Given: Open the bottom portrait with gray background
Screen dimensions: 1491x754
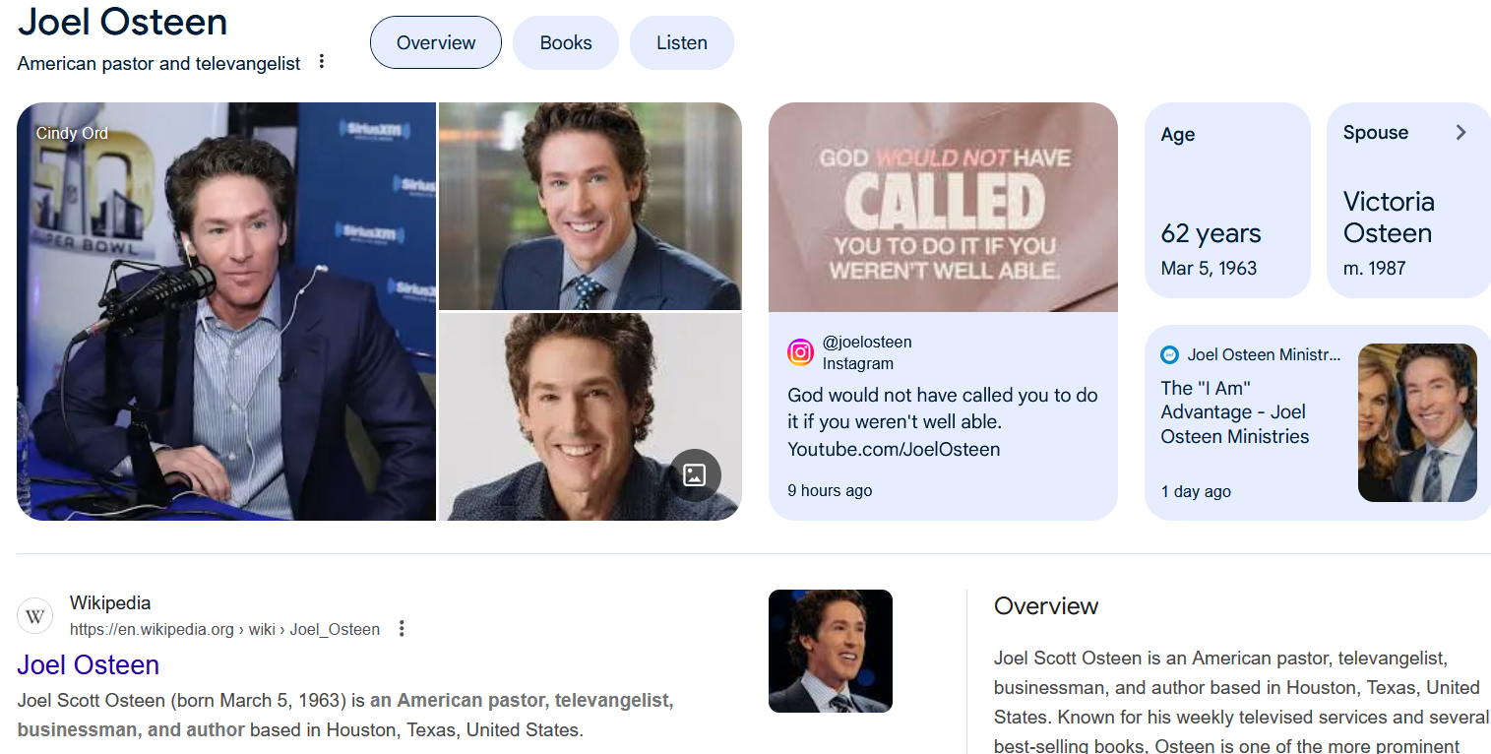Looking at the screenshot, I should tap(590, 416).
